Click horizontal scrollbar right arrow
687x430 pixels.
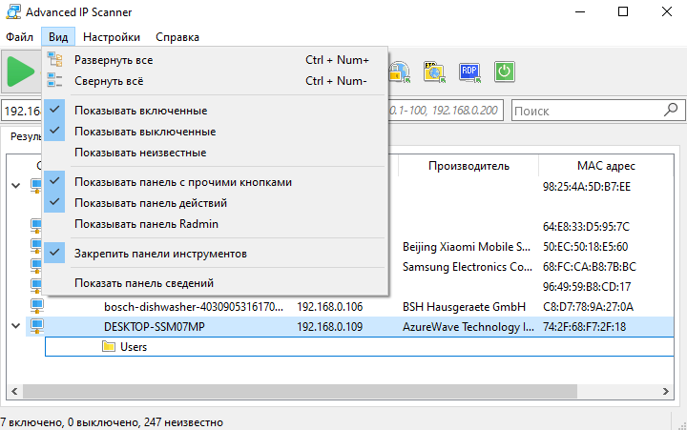click(666, 391)
